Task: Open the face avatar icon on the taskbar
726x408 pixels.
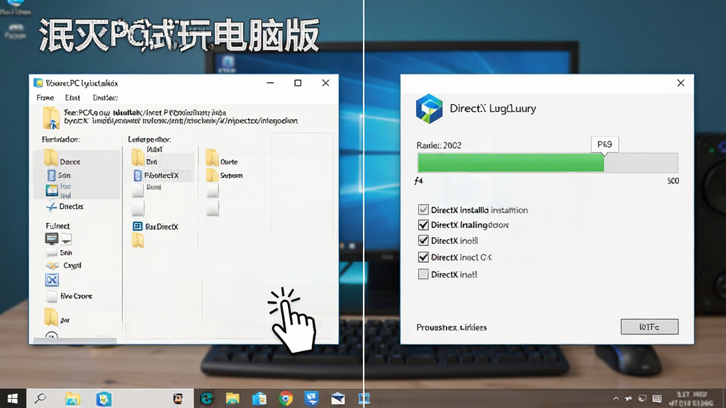Action: pos(178,399)
